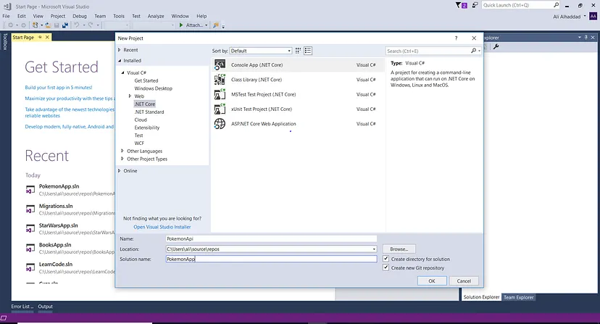Open the Sort by Default dropdown
Screen dimensions: 600x324
[x=261, y=51]
